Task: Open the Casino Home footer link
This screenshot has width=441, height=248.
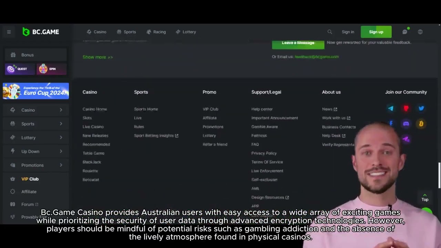Action: tap(95, 109)
